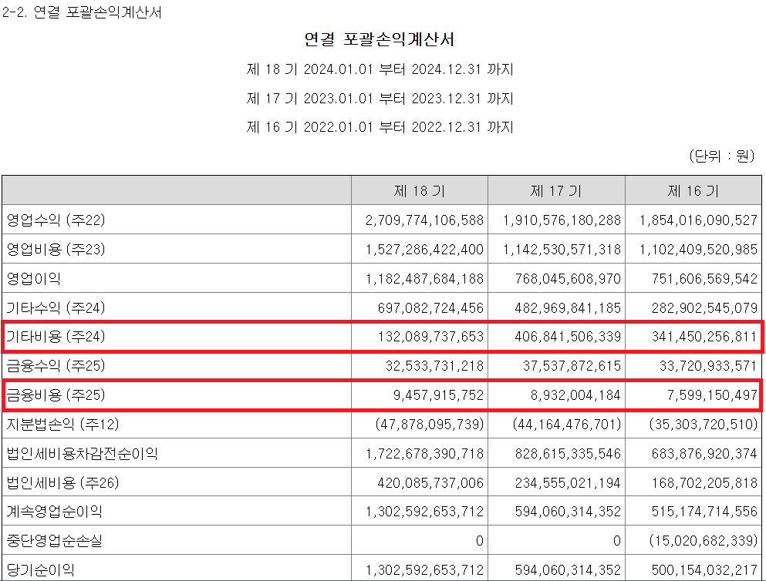Click the value 33,720,933,571
This screenshot has height=581, width=766.
click(x=708, y=366)
